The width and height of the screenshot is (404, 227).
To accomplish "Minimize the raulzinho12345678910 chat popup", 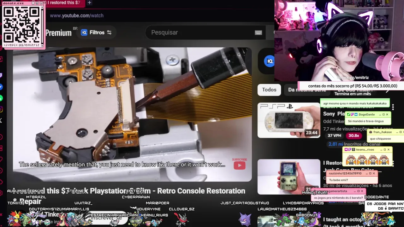I will pyautogui.click(x=366, y=173).
